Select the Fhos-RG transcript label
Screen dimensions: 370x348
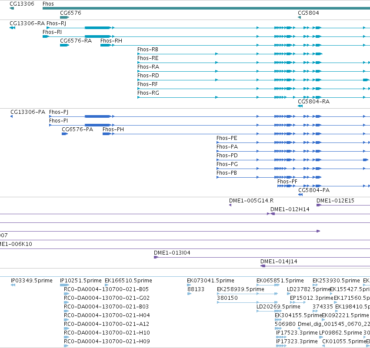(148, 93)
